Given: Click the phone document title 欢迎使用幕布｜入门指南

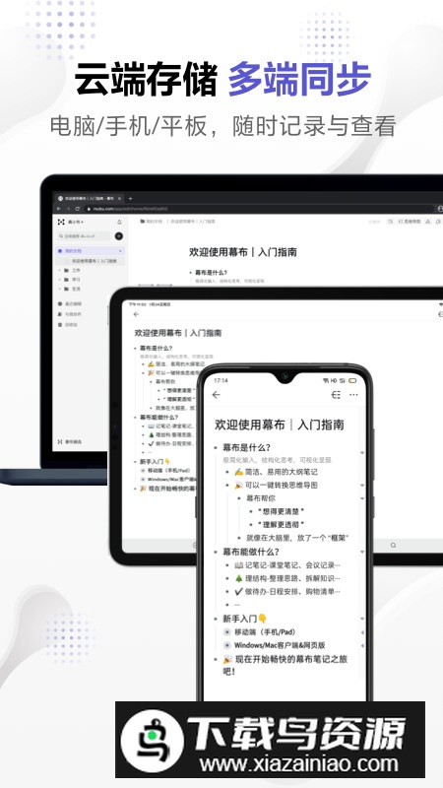Looking at the screenshot, I should (280, 425).
